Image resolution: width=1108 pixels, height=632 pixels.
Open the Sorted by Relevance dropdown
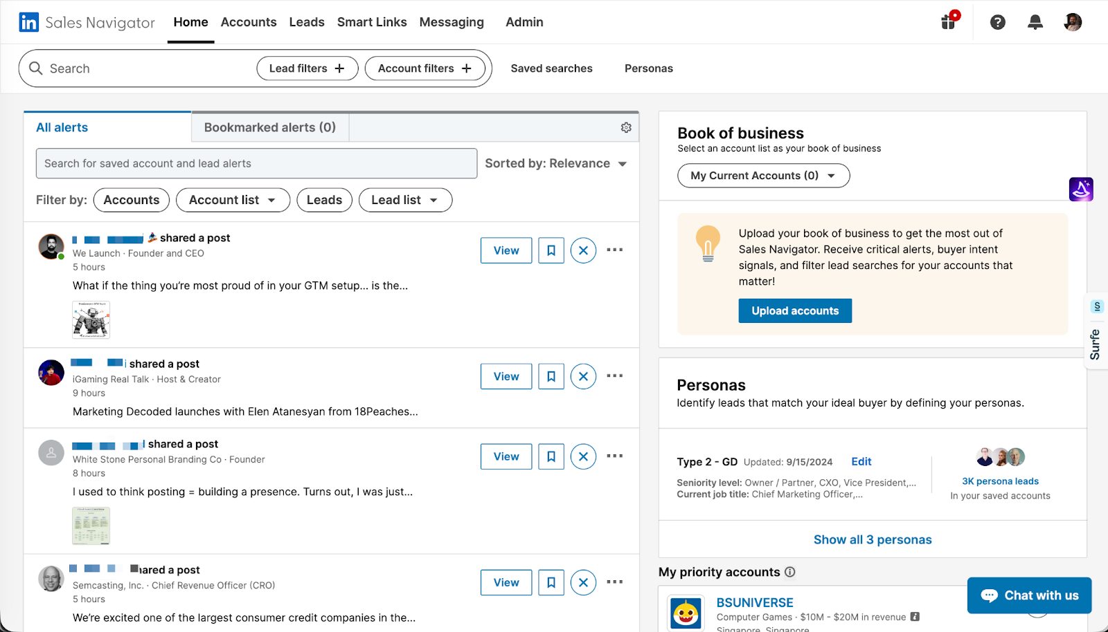[555, 163]
